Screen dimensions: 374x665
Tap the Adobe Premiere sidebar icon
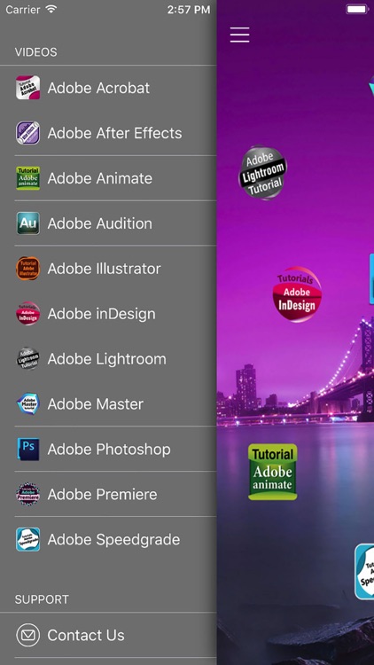[x=28, y=494]
